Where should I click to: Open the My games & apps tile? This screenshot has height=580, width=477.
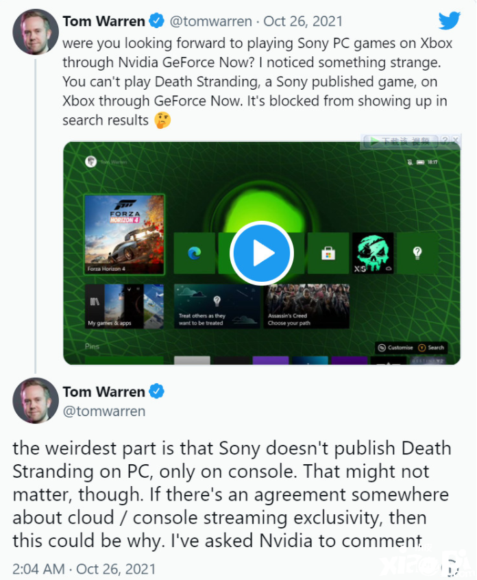pyautogui.click(x=124, y=306)
